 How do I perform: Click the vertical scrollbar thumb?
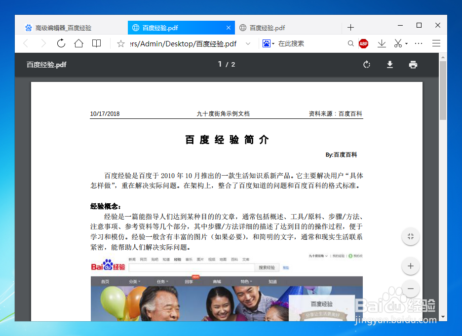click(443, 90)
